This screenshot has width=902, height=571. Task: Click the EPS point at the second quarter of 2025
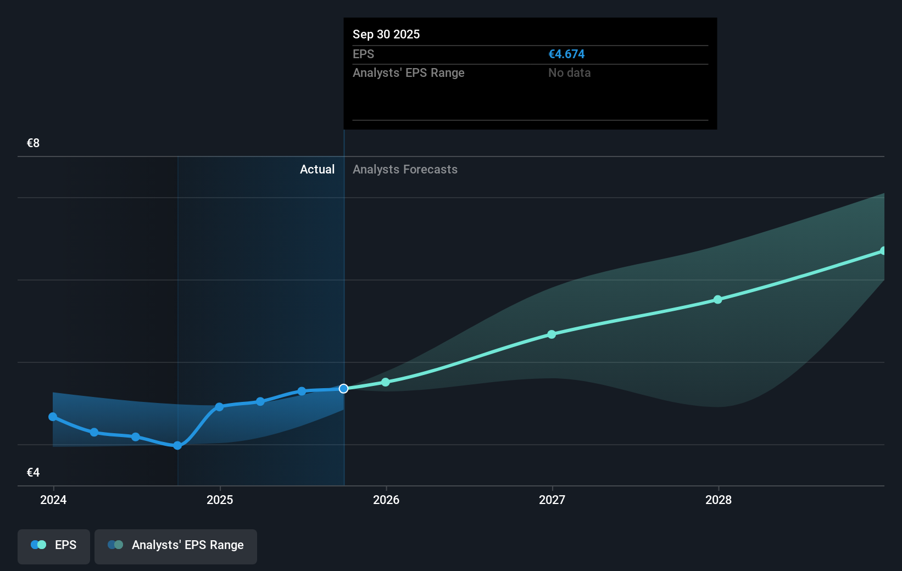tap(260, 402)
